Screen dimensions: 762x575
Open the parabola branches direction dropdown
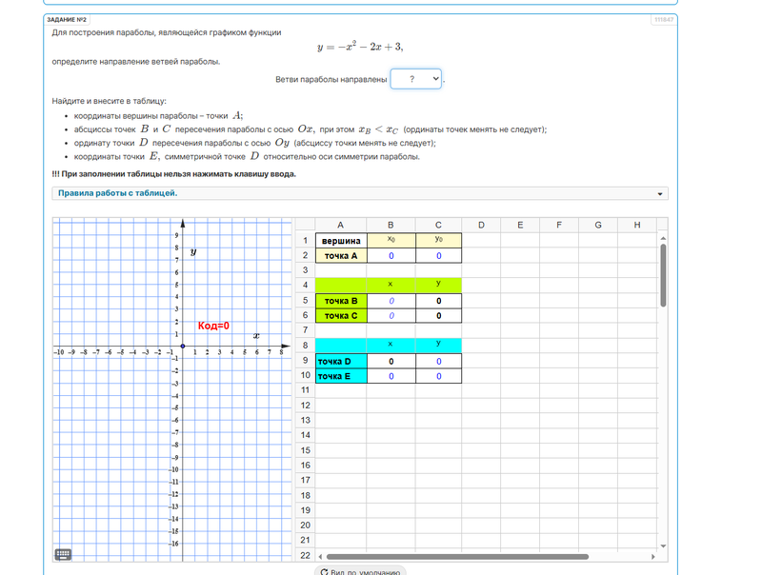tap(416, 79)
